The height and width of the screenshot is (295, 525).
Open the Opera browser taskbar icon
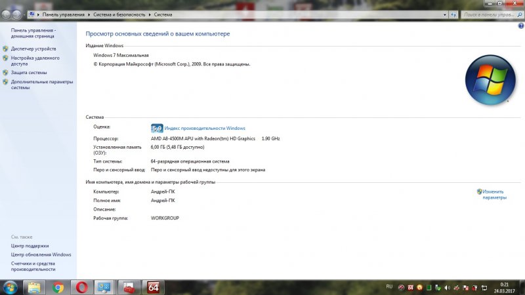coord(81,287)
